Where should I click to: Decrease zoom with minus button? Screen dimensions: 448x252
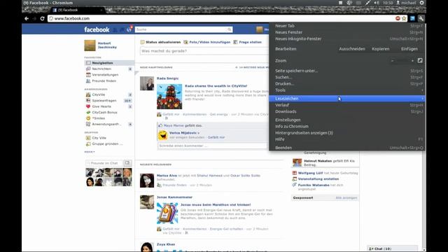click(392, 61)
